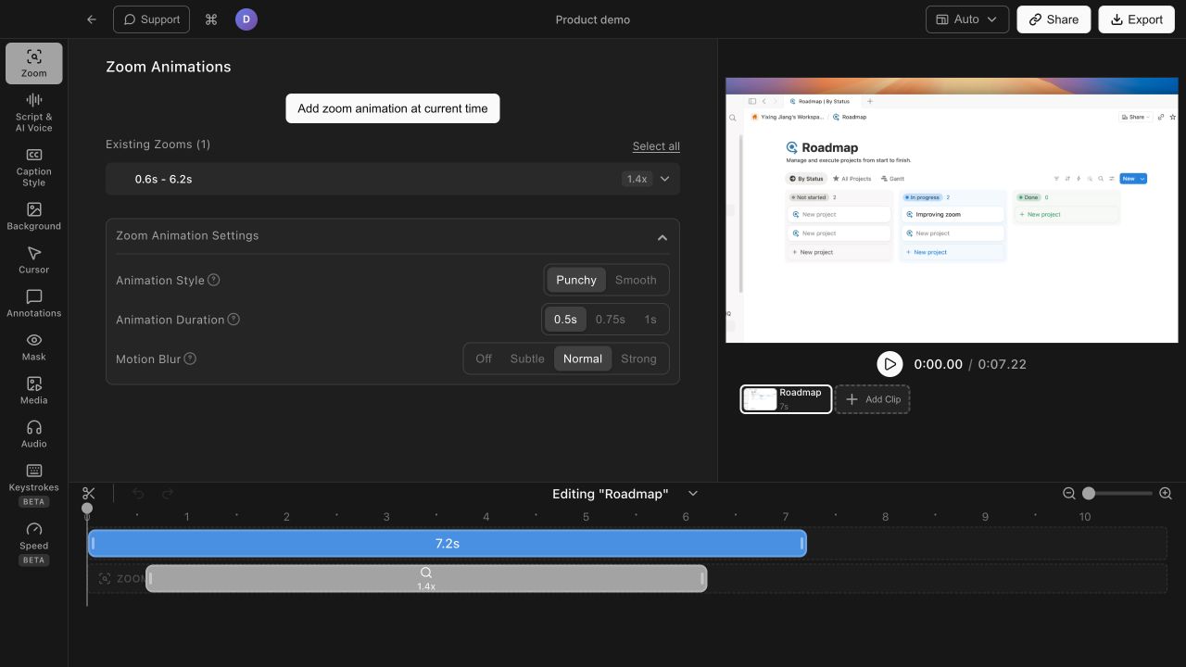The image size is (1186, 667).
Task: Open the Background panel
Action: [x=33, y=216]
